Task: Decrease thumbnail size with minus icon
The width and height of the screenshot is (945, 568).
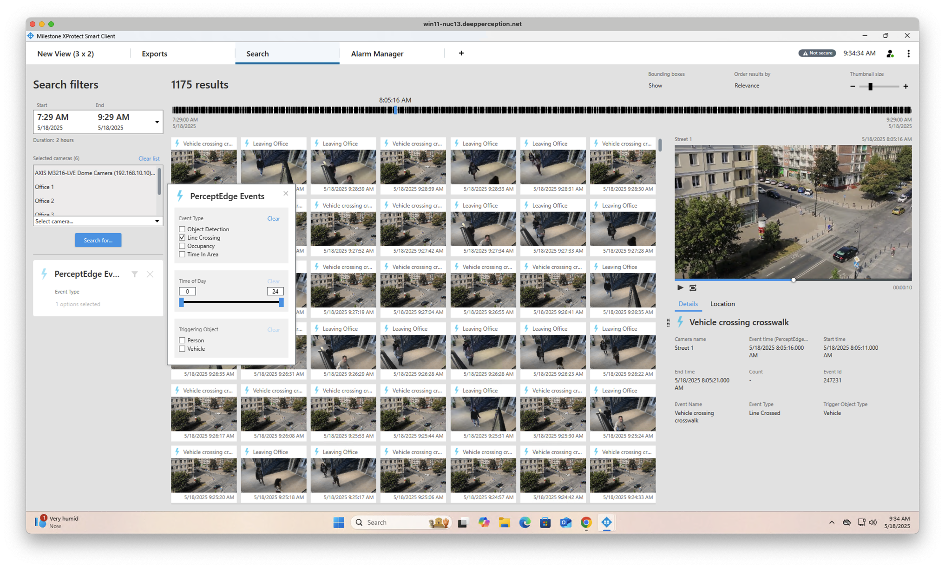Action: click(853, 86)
